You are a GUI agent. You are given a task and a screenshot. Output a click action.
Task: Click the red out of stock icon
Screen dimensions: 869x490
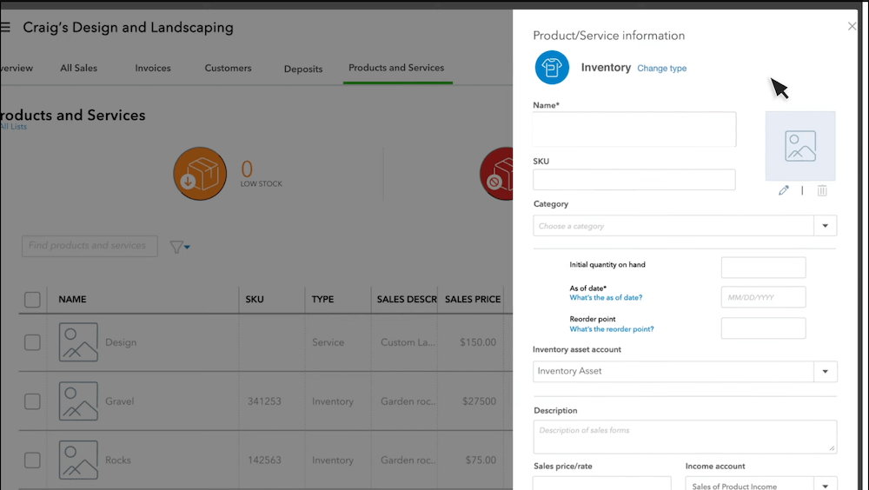pos(496,174)
